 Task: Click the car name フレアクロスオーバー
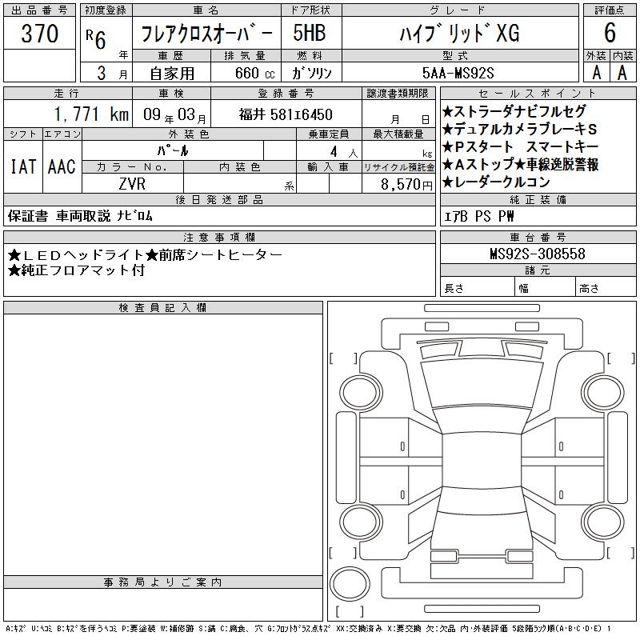206,34
